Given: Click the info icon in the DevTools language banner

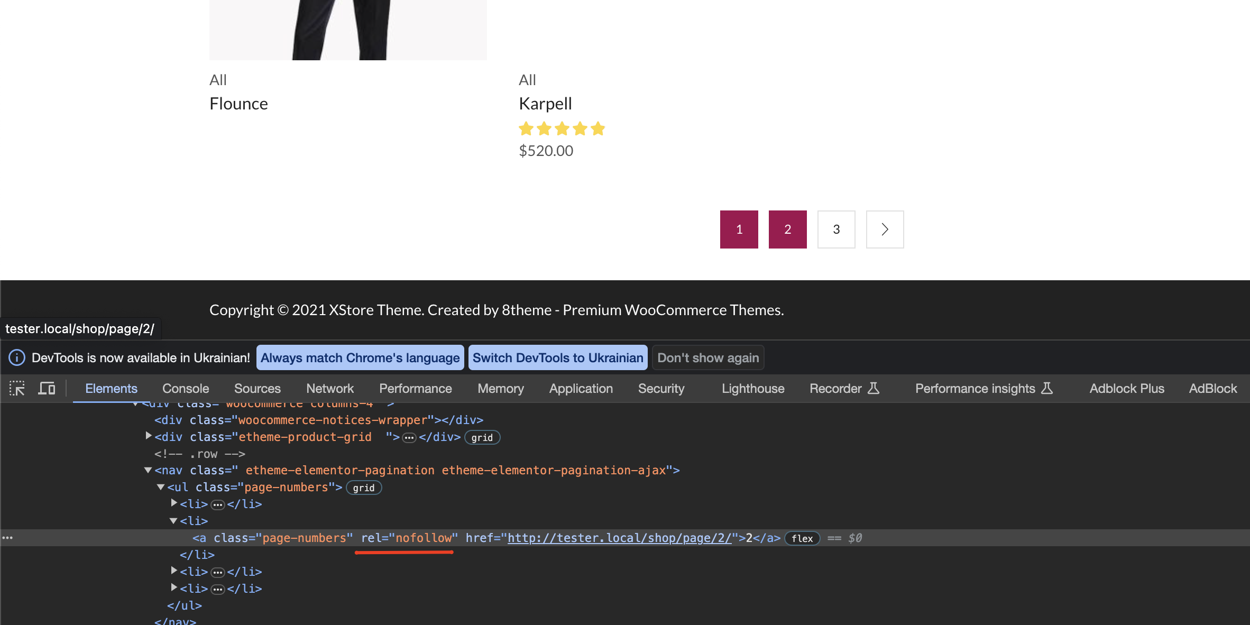Looking at the screenshot, I should coord(17,358).
